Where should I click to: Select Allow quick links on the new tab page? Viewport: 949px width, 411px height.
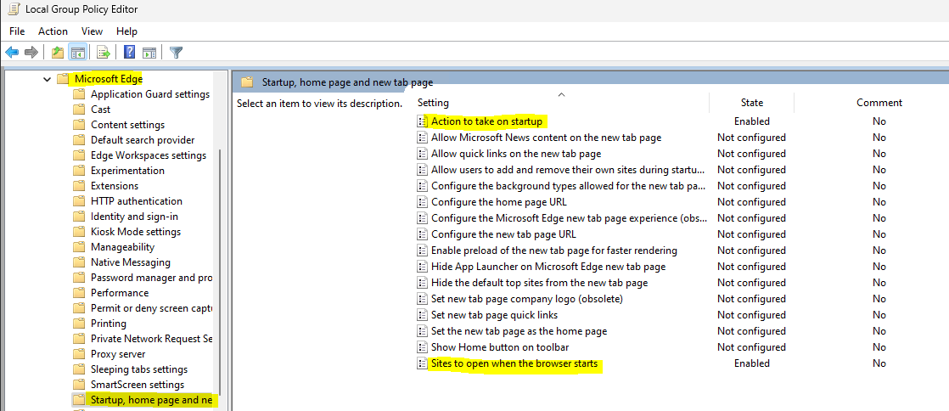(515, 154)
